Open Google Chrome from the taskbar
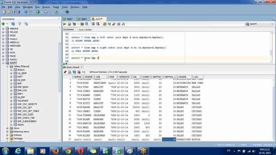Image resolution: width=276 pixels, height=155 pixels. (x=68, y=151)
